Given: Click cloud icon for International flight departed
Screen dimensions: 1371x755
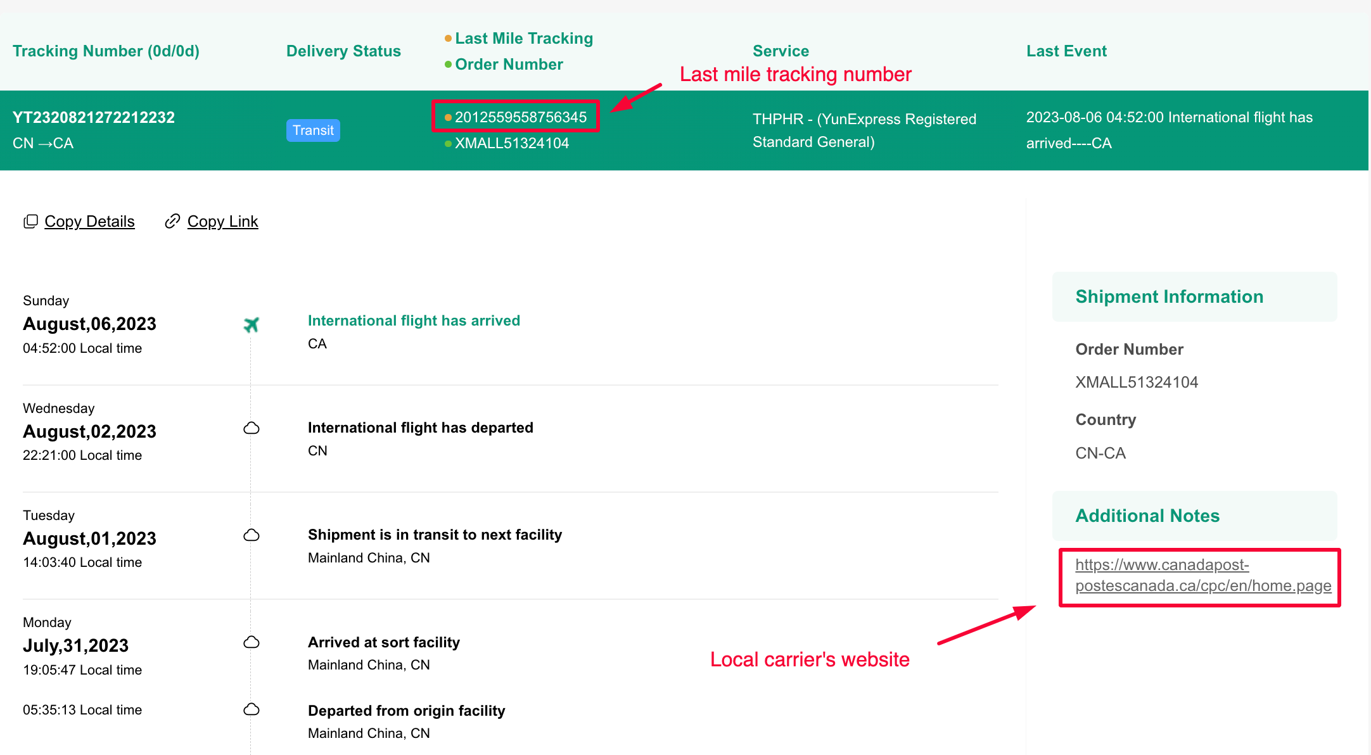Looking at the screenshot, I should point(252,428).
